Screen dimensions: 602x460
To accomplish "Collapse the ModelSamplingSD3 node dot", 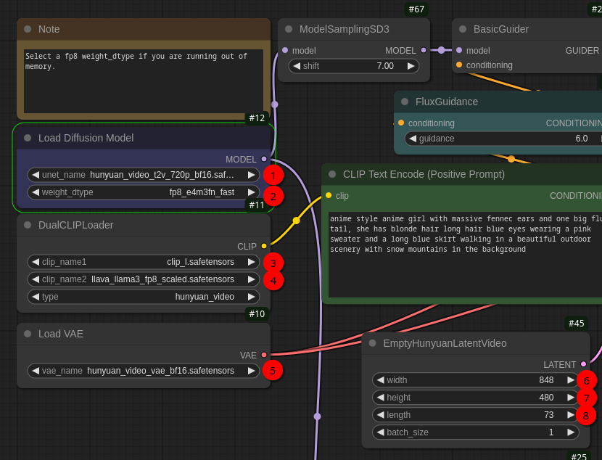I will (289, 29).
